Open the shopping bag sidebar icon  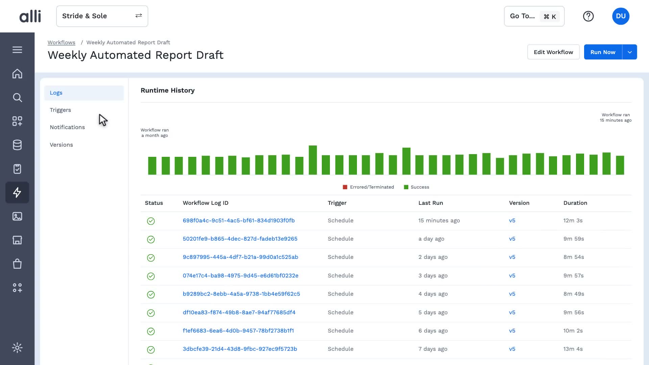(x=17, y=264)
